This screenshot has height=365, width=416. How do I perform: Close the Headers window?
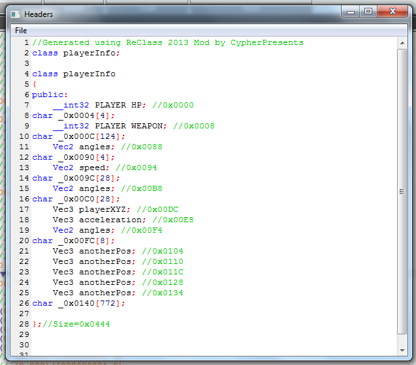pos(392,12)
